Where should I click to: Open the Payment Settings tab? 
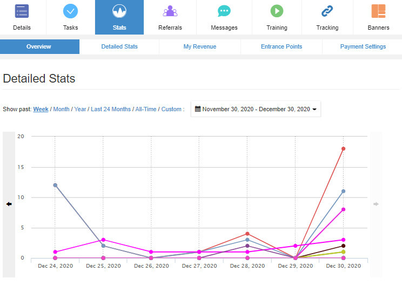click(x=363, y=47)
